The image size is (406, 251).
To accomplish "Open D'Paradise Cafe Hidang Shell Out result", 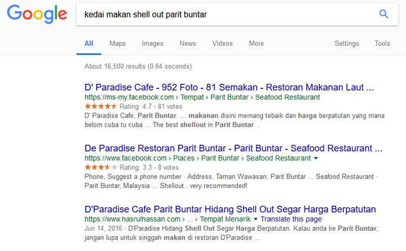I will click(x=230, y=209).
